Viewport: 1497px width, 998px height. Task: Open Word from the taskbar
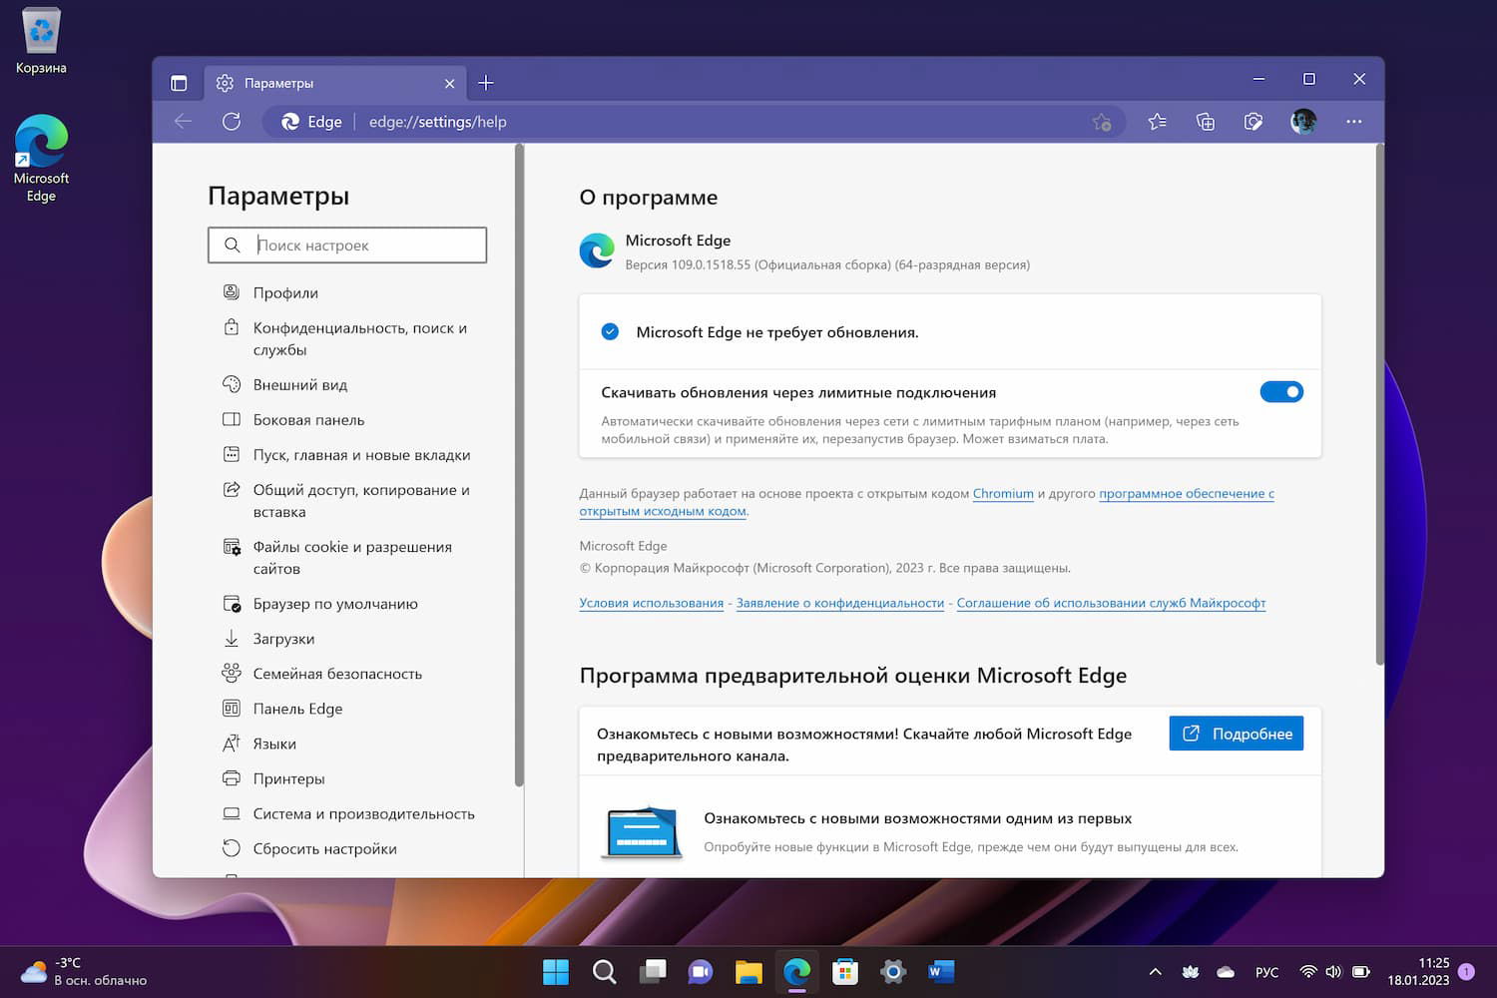click(941, 971)
